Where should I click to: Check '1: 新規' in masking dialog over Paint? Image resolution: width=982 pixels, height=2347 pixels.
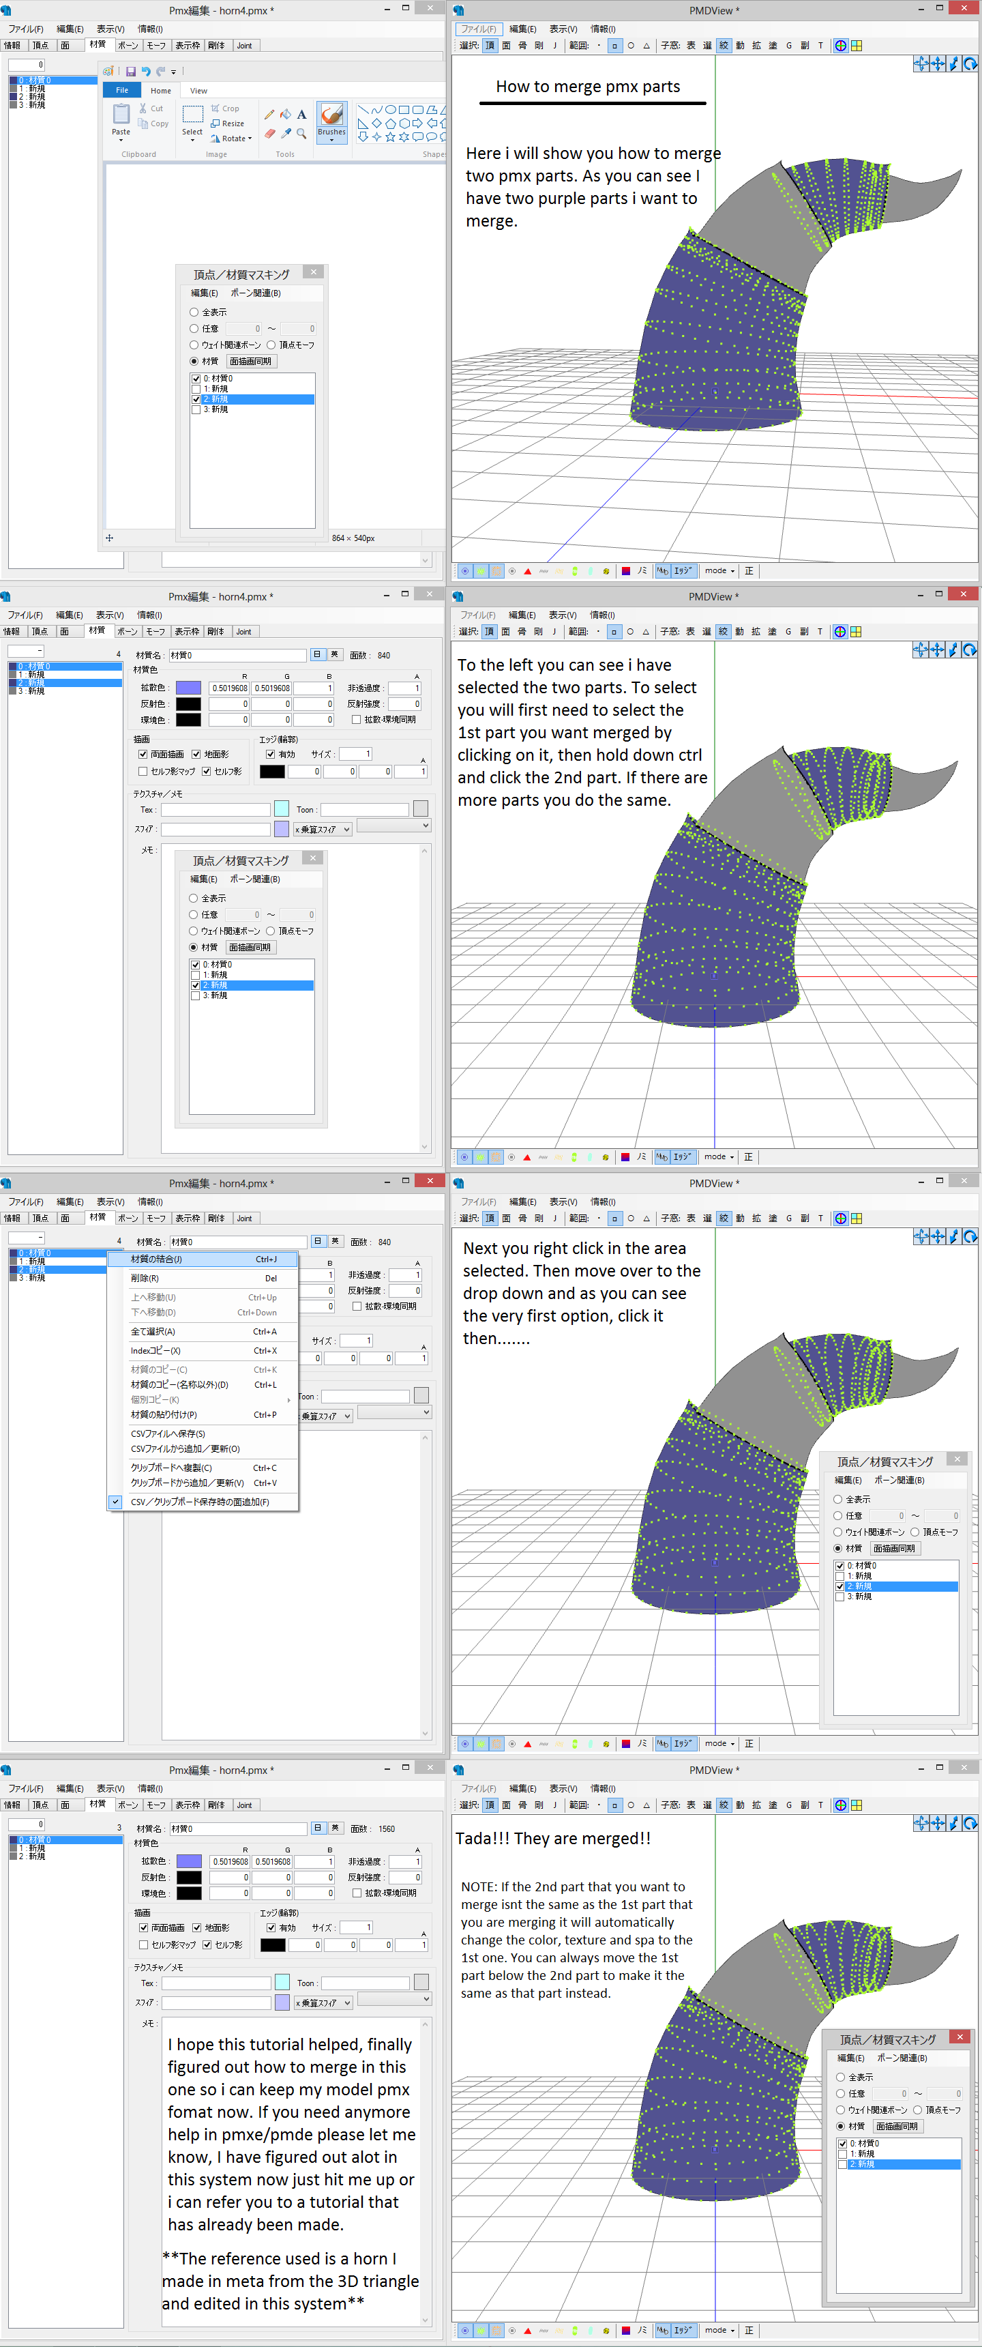(196, 389)
